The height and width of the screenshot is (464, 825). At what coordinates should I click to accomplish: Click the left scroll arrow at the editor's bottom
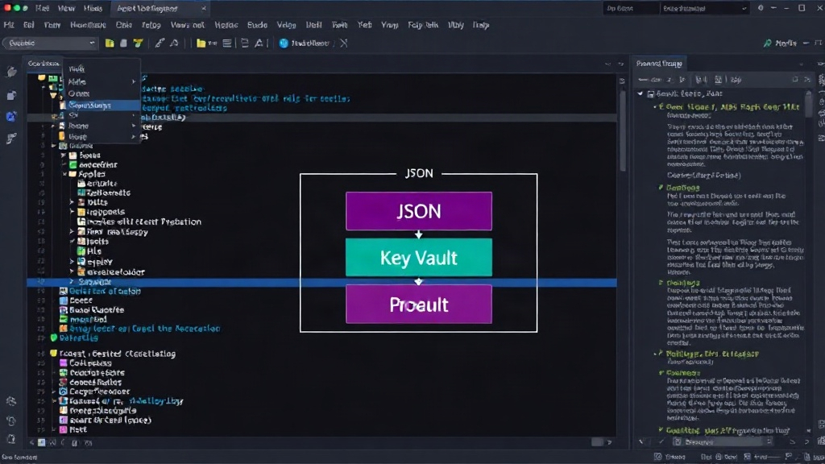(x=32, y=443)
